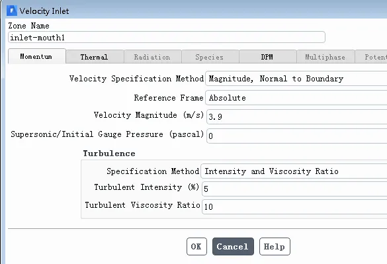Open the Reference Frame dropdown

(x=296, y=97)
